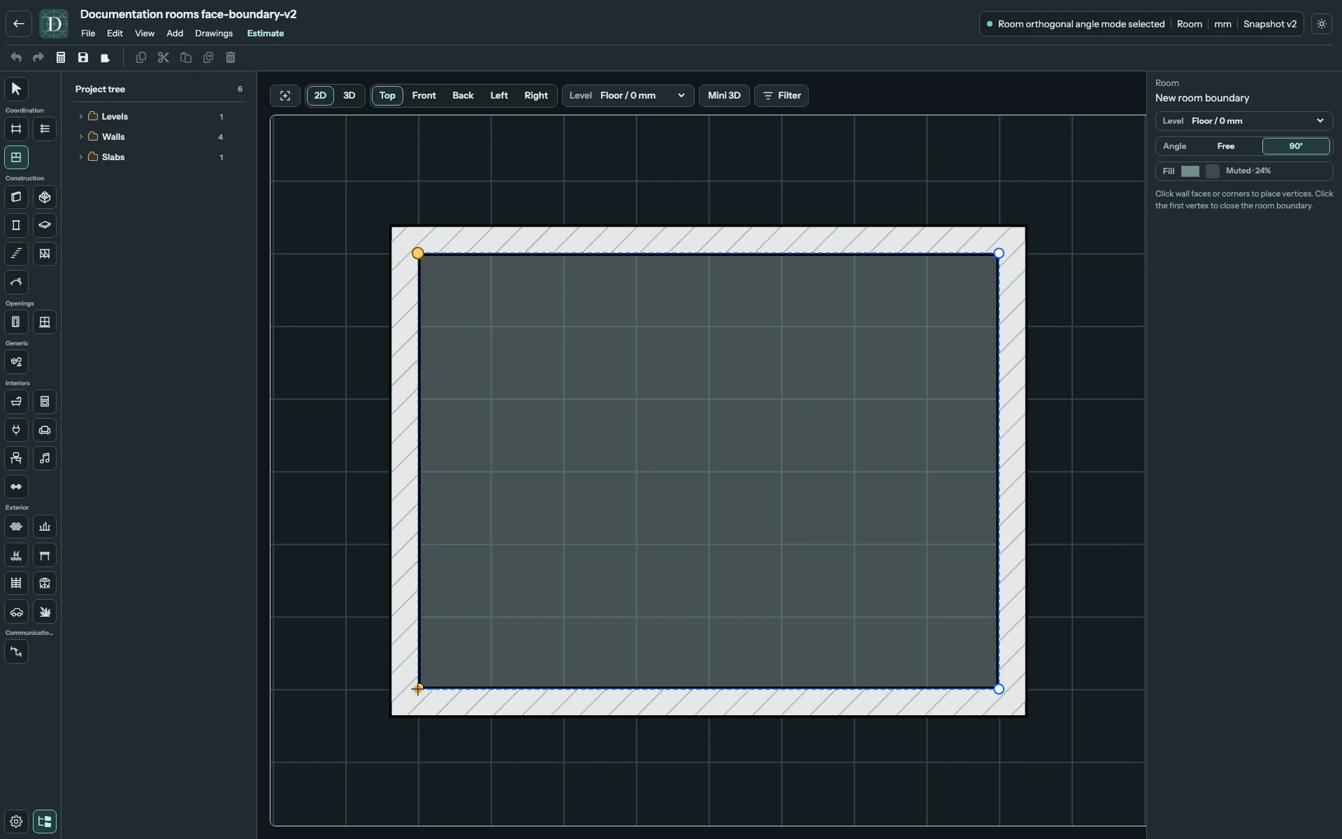
Task: Select the slab construction tool
Action: (x=45, y=225)
